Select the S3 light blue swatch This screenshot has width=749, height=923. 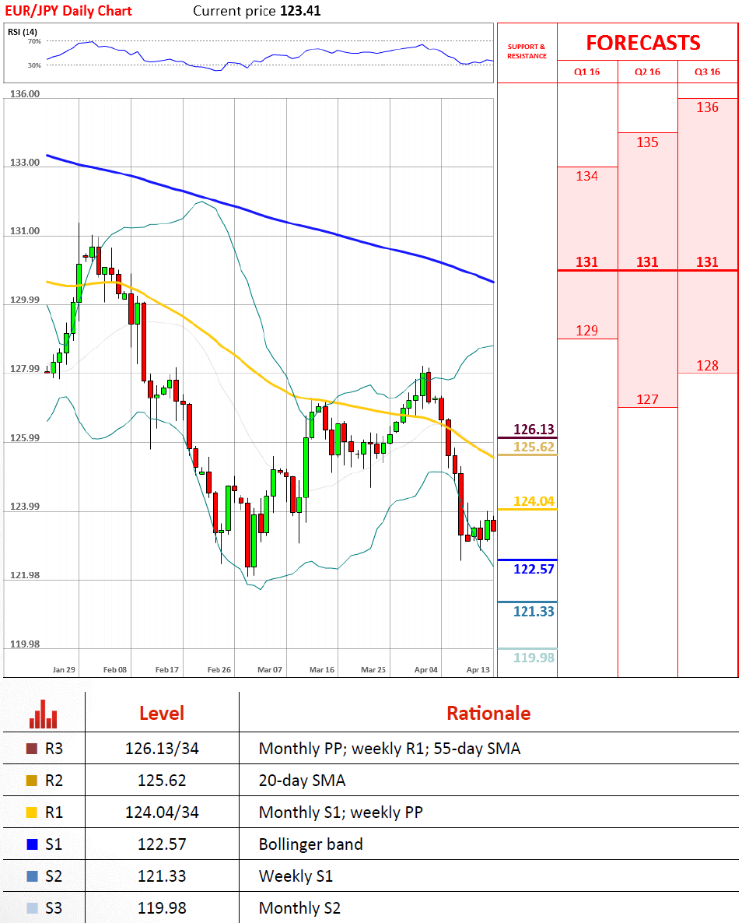click(x=32, y=907)
